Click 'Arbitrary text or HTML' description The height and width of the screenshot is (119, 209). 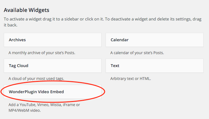[131, 78]
